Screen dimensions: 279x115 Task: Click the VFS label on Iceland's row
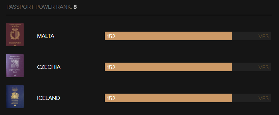263,99
